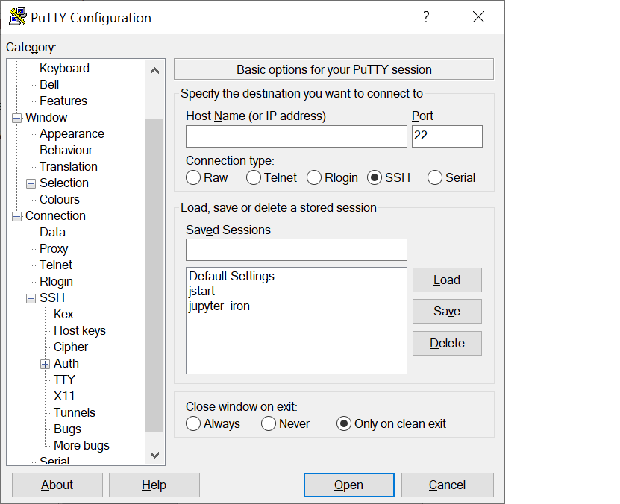Click the category tree scrollbar thumb

[154, 275]
